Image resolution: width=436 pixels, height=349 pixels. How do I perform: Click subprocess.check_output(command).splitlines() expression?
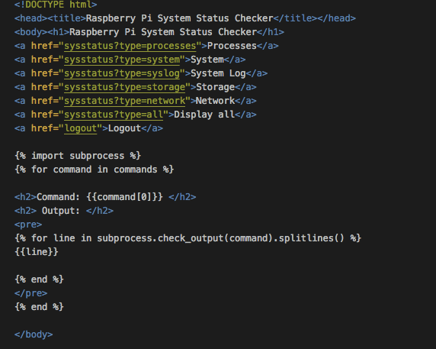pos(220,238)
